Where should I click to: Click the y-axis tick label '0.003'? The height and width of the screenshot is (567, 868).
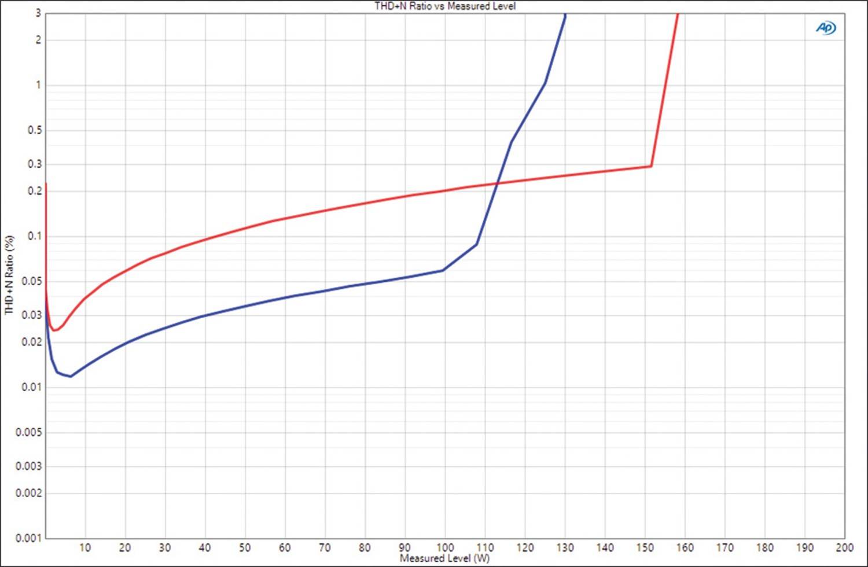28,466
